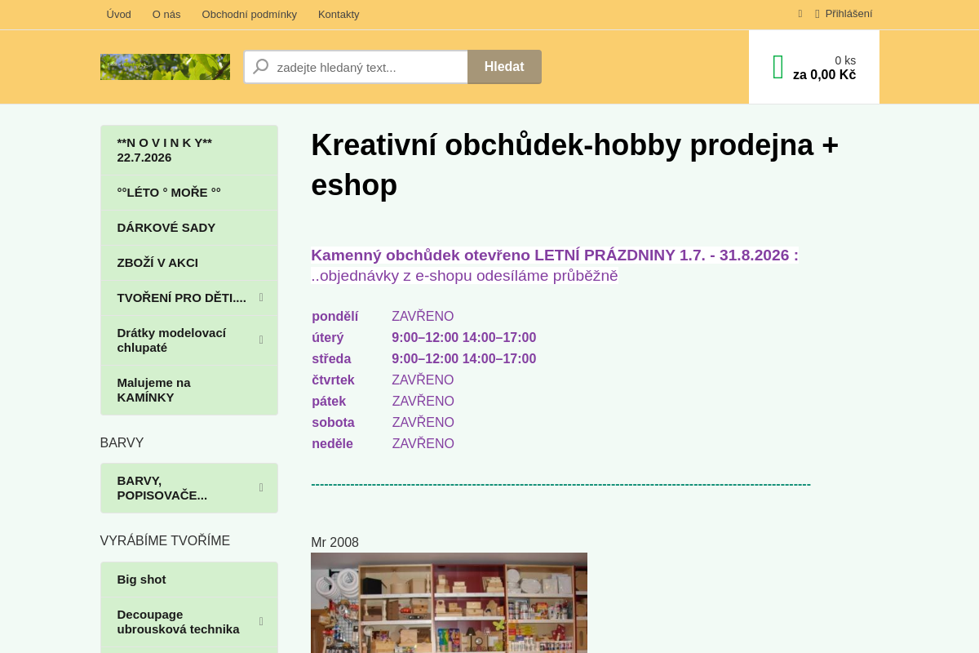Expand BARVY, POPISOVAČE submenu arrow
Screen dimensions: 979x653
coord(261,487)
